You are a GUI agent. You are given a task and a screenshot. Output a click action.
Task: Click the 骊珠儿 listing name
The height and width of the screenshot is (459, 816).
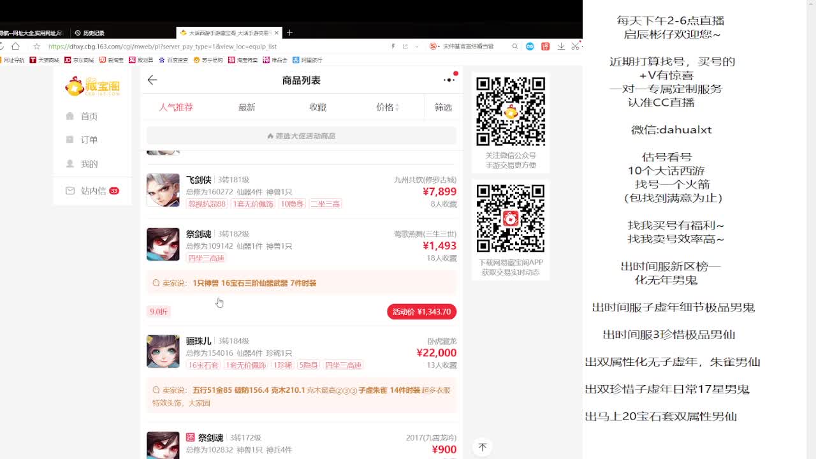[198, 342]
